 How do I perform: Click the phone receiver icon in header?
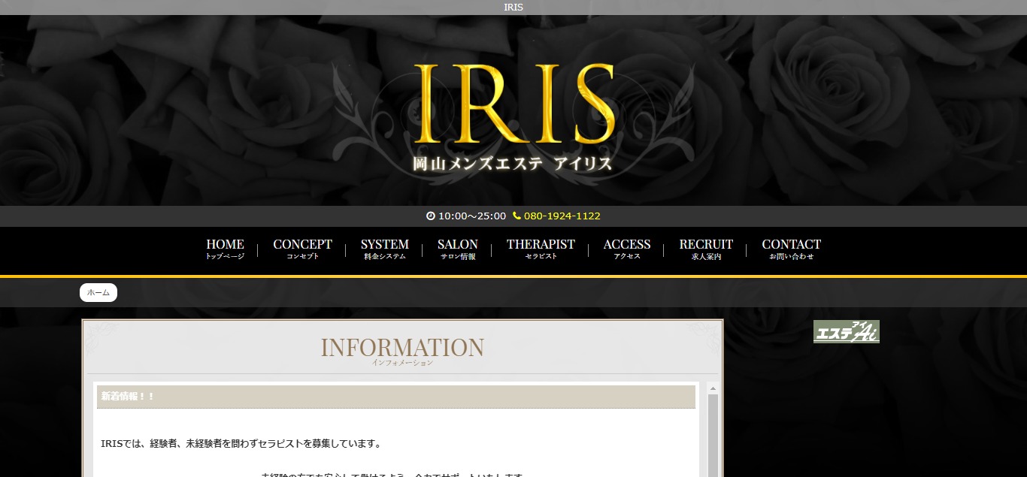(x=516, y=216)
